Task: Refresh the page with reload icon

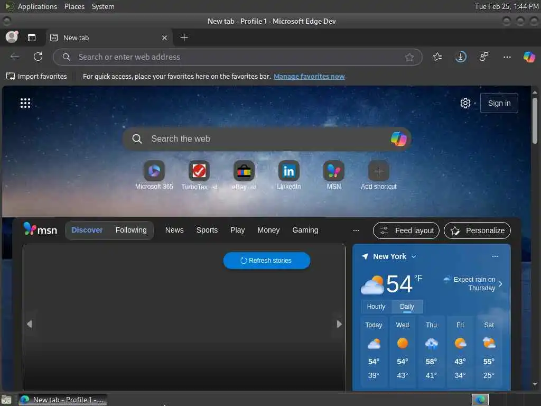Action: point(38,57)
